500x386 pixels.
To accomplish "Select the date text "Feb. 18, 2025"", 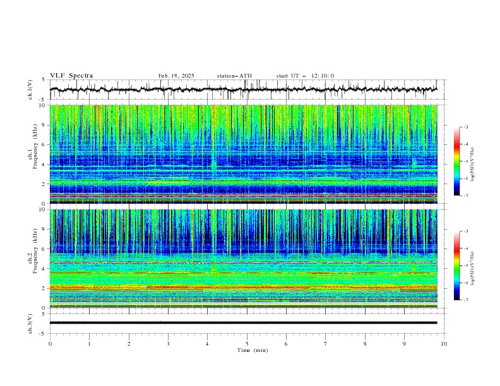I will [x=176, y=76].
